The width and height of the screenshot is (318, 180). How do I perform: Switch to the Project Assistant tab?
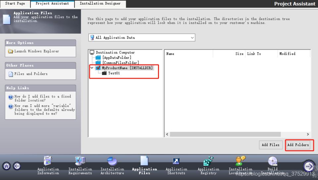pos(52,3)
